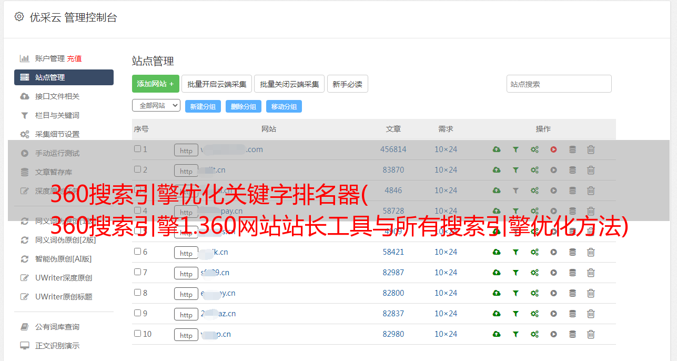Open article count 58421 link
The image size is (677, 361).
coord(393,252)
